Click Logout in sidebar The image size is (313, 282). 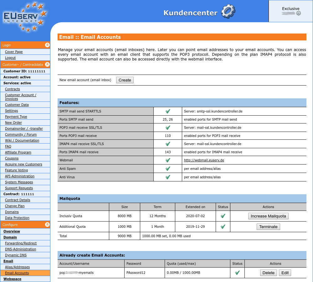tap(10, 58)
